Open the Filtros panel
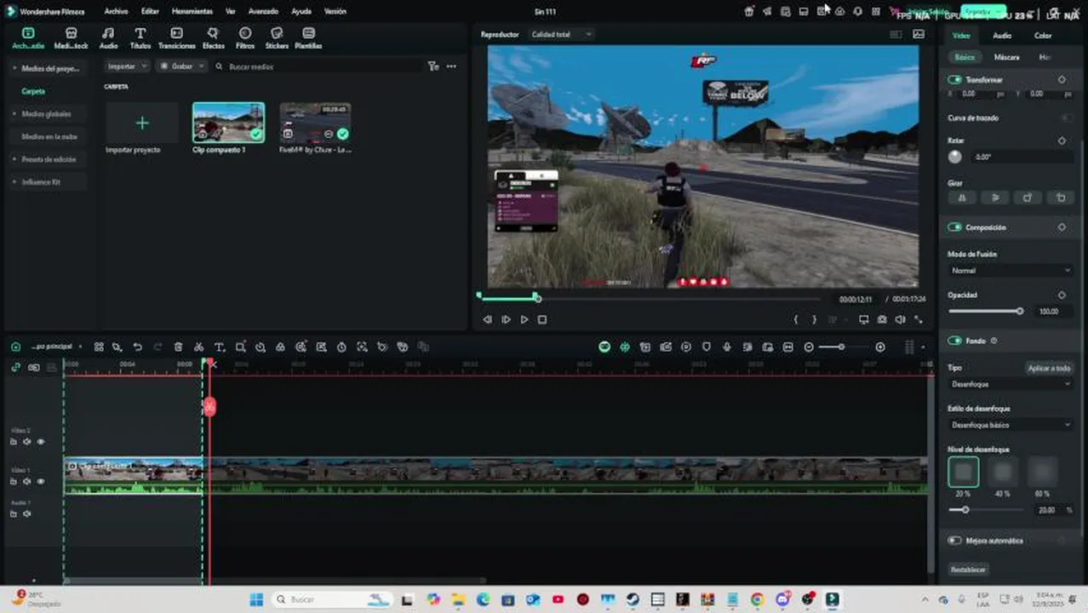This screenshot has height=613, width=1088. pyautogui.click(x=245, y=38)
